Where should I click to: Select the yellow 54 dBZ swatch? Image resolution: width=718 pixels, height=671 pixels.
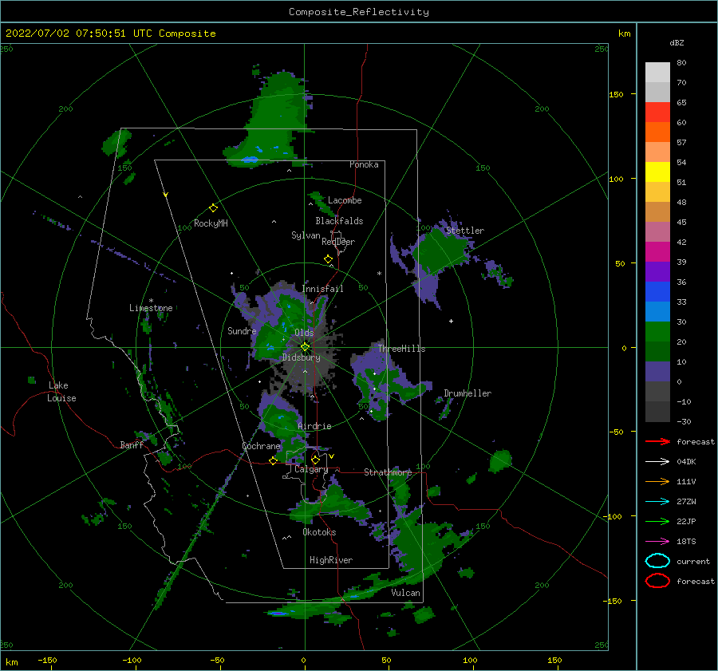tap(657, 172)
